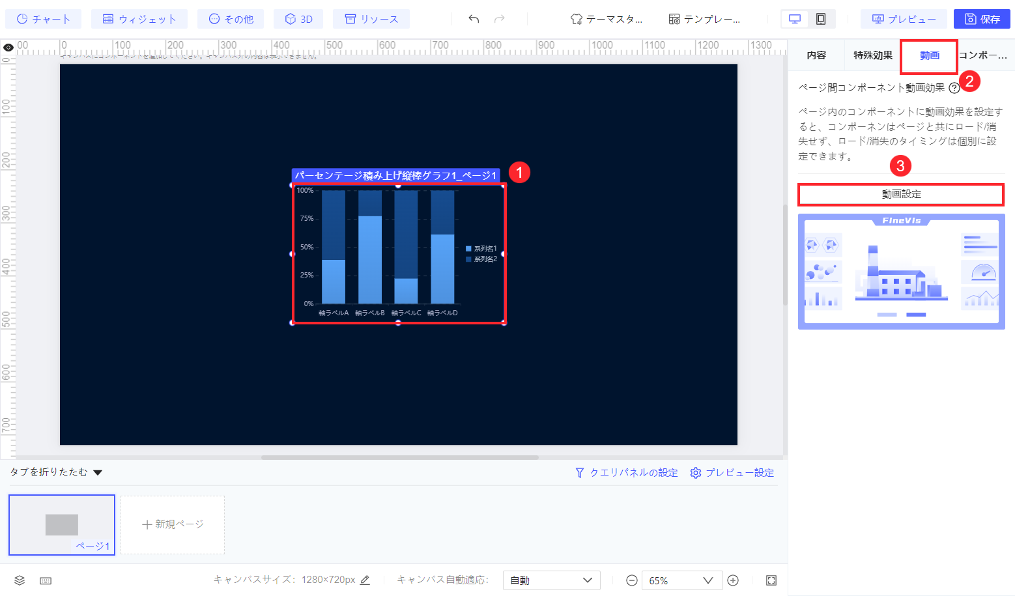1015x596 pixels.
Task: Open the テーマスタイル settings
Action: click(x=606, y=19)
